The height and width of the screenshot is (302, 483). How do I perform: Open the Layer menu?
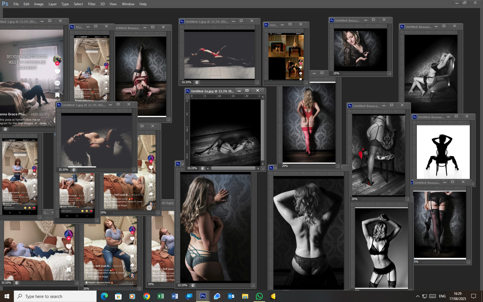pyautogui.click(x=53, y=4)
